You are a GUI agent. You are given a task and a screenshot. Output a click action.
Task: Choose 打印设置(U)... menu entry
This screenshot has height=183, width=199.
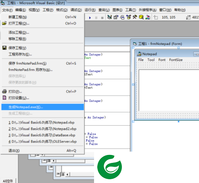point(42,98)
